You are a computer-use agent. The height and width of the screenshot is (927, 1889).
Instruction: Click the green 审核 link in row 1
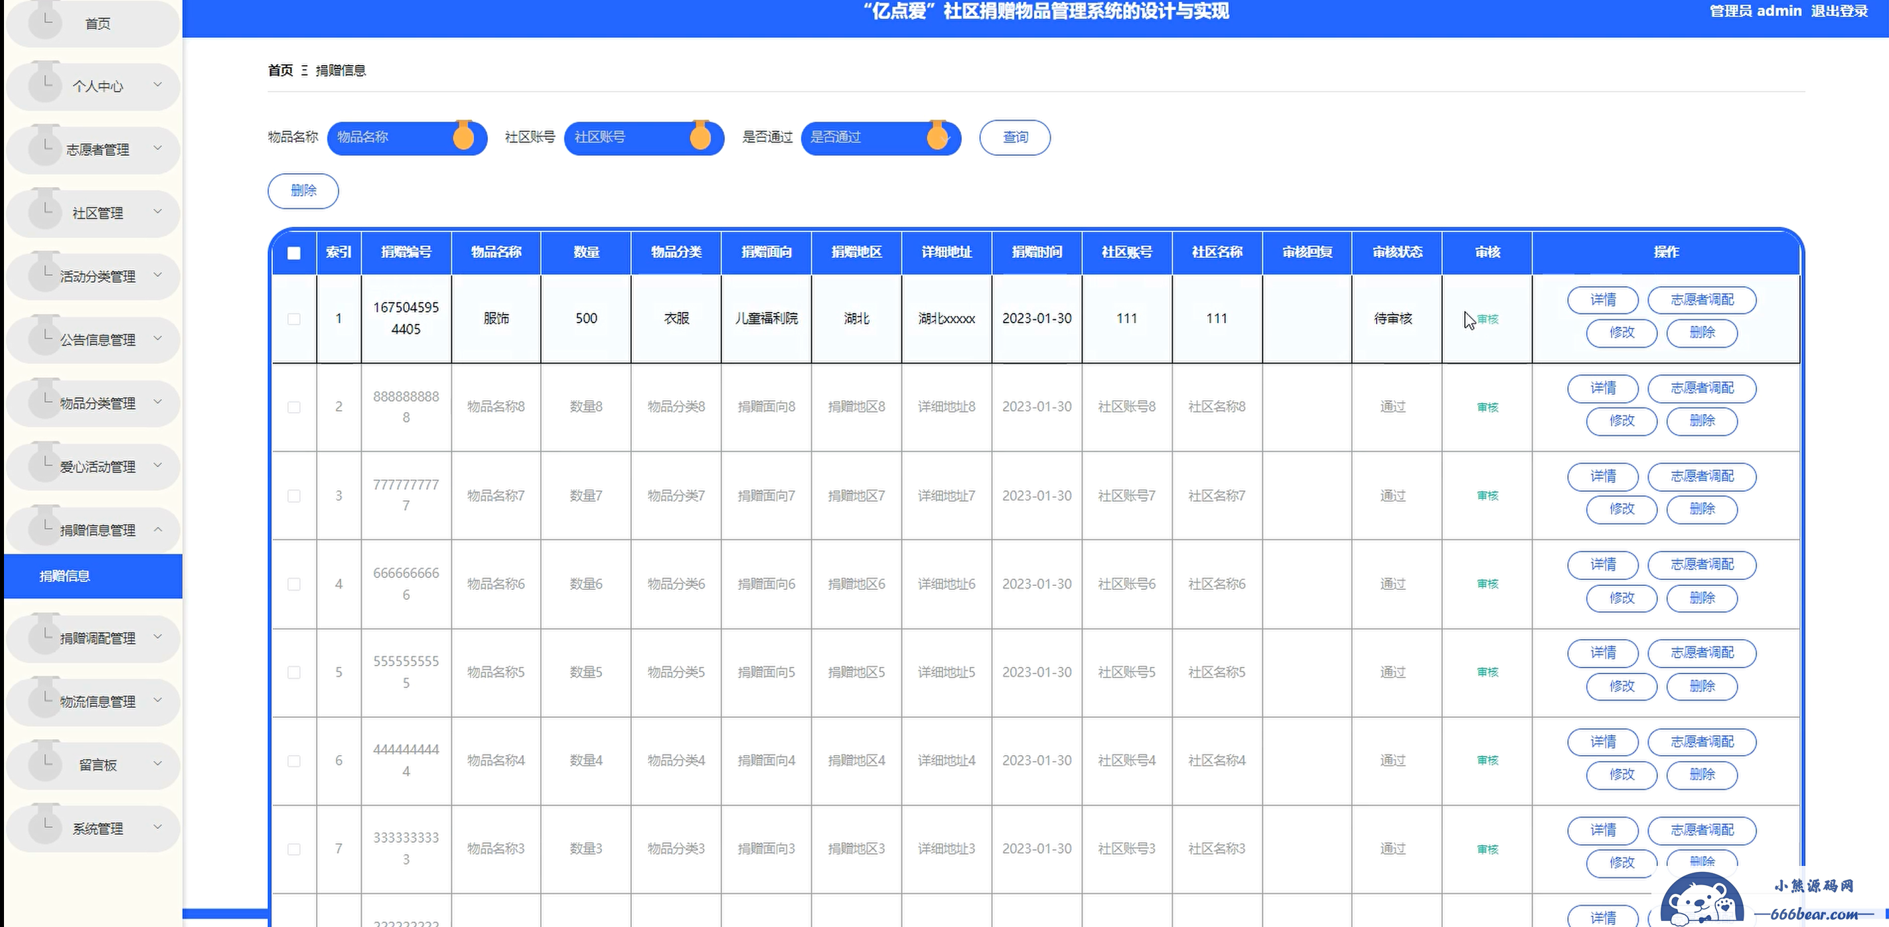pos(1488,319)
